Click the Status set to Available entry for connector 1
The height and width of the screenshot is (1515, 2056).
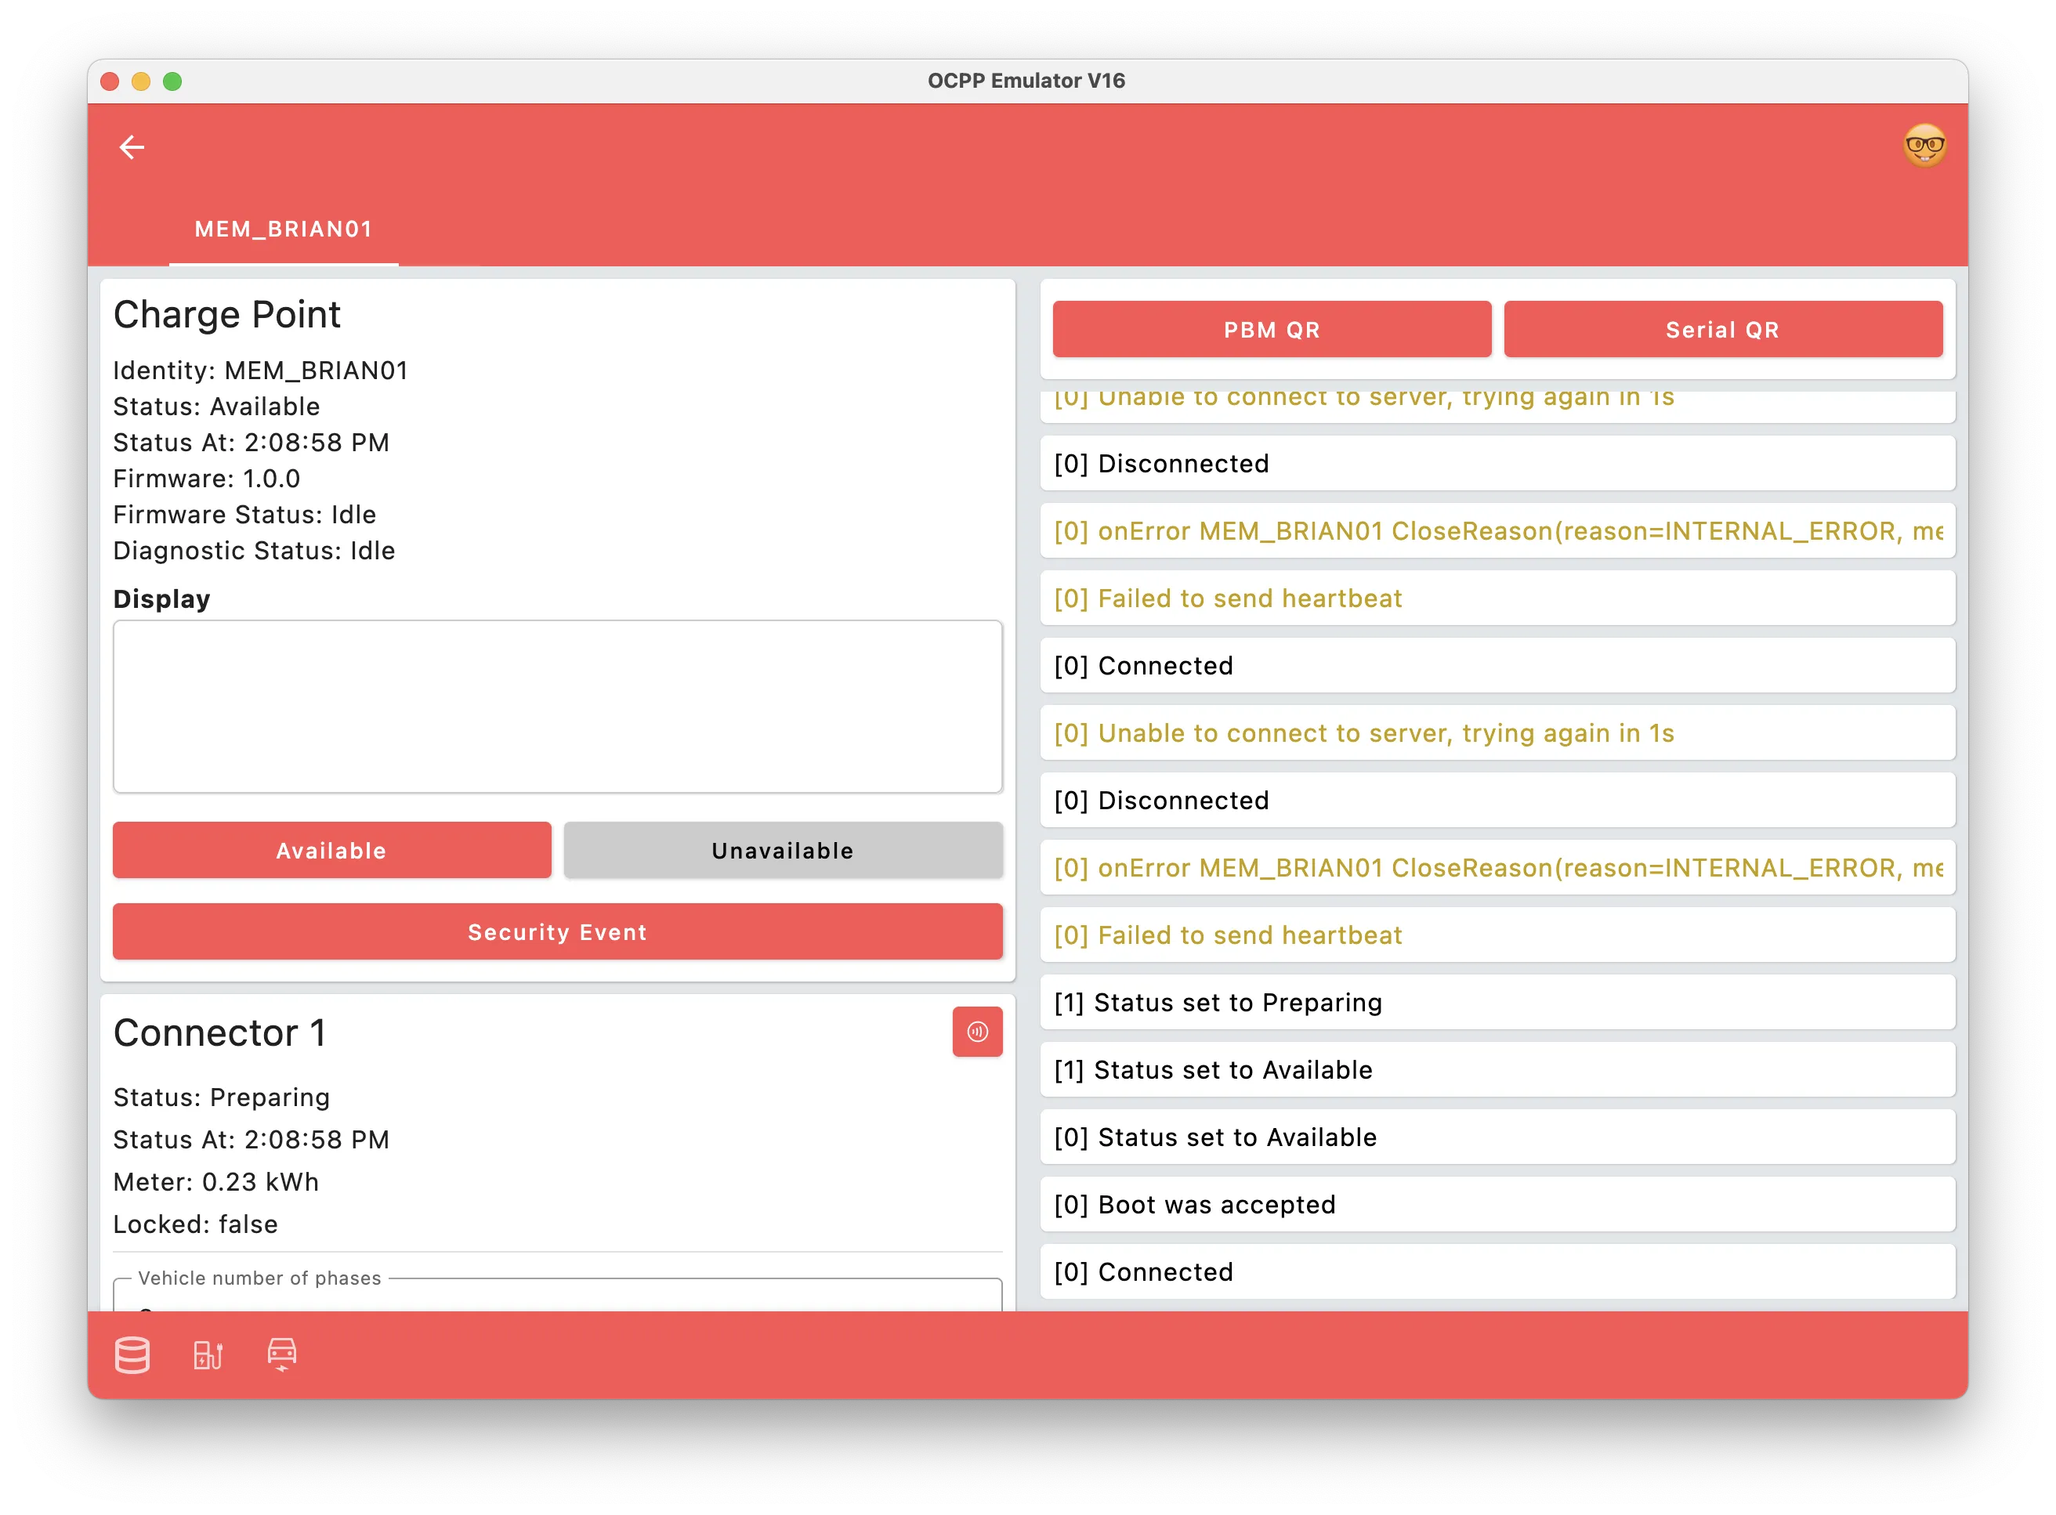pyautogui.click(x=1497, y=1069)
